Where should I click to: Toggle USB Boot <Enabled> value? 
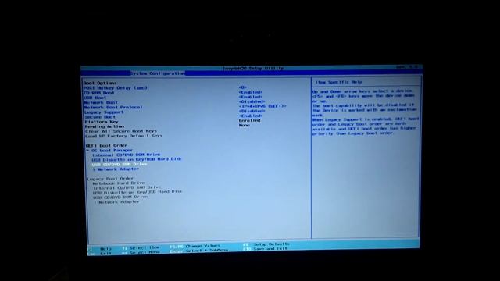point(251,97)
